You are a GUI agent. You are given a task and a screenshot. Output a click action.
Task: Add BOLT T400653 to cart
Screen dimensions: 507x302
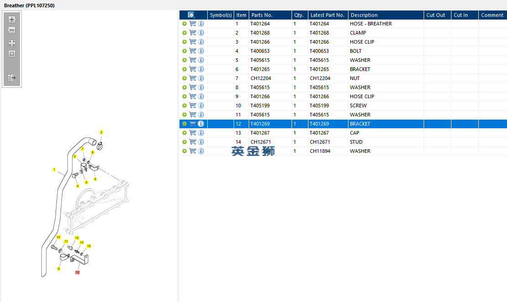pos(193,50)
